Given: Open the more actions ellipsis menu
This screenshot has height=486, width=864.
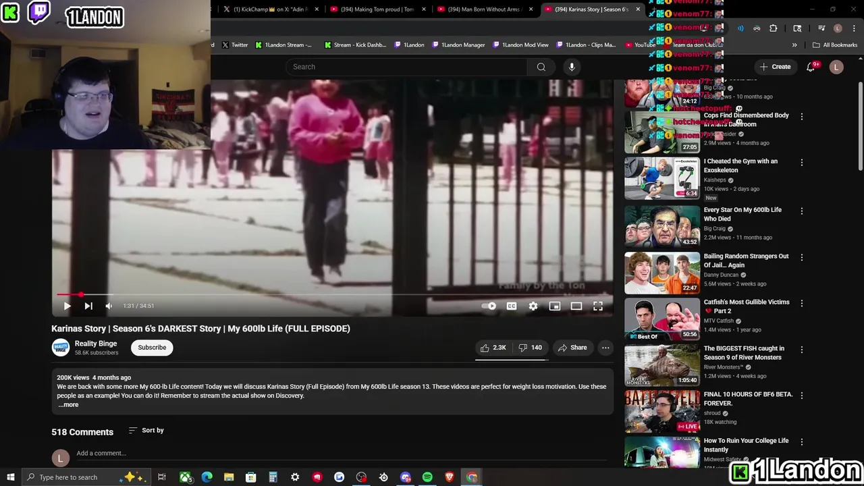Looking at the screenshot, I should (x=605, y=348).
